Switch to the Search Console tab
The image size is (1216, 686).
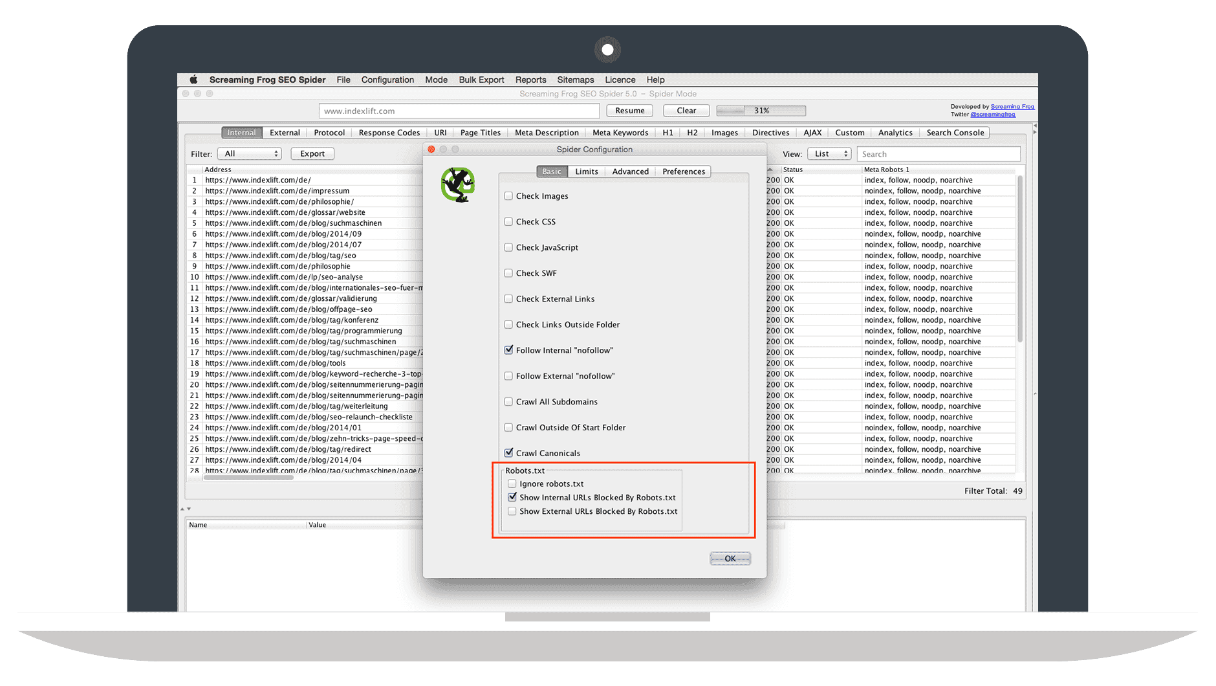pyautogui.click(x=955, y=133)
